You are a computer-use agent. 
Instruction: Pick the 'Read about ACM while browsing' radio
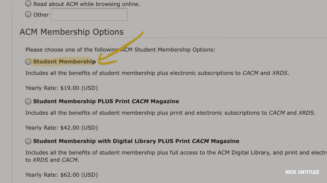click(x=28, y=4)
